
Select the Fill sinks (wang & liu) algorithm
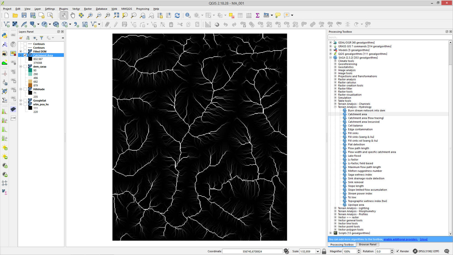(x=361, y=137)
